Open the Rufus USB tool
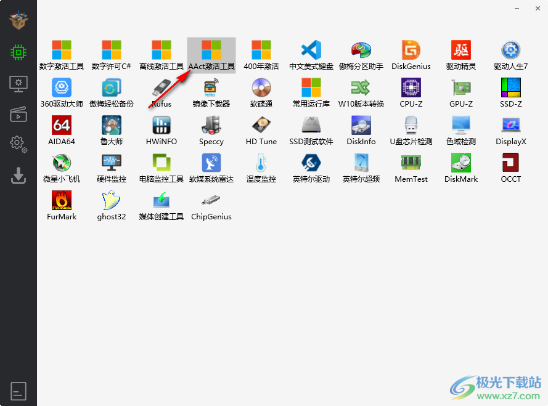 (162, 92)
